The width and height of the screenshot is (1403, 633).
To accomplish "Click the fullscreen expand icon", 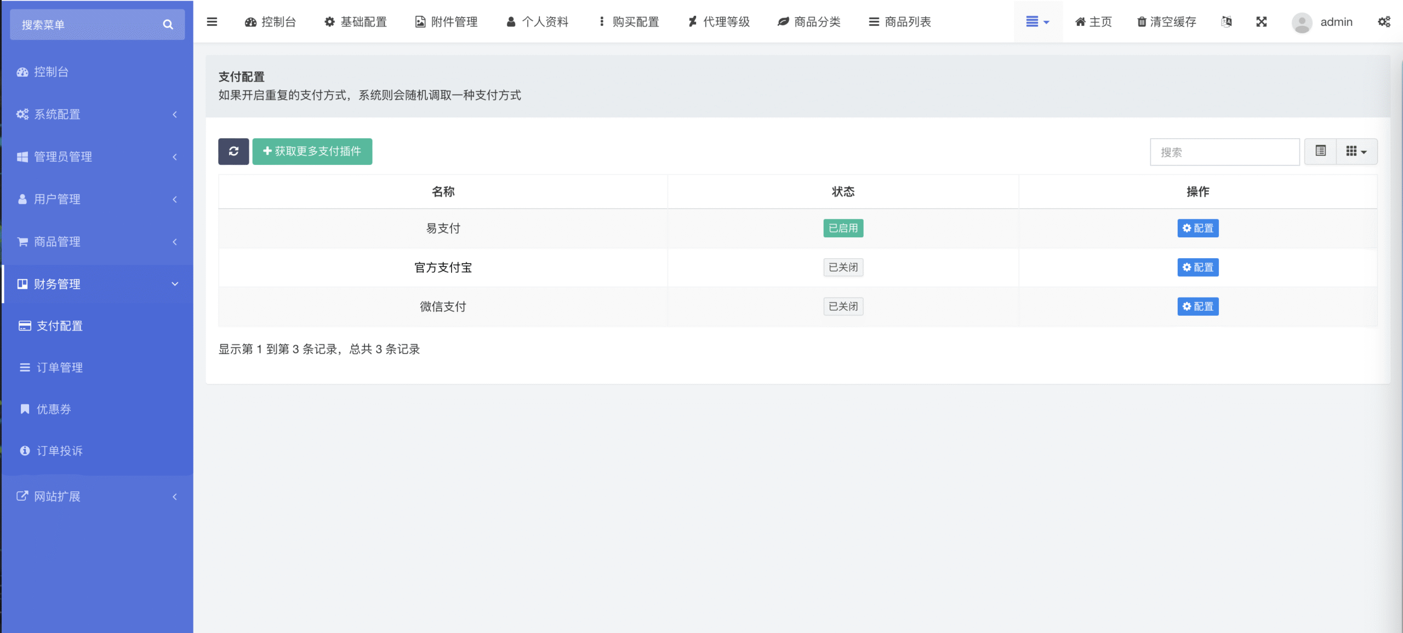I will tap(1261, 22).
